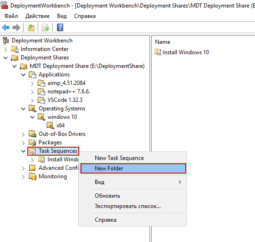Click the Operating Systems node icon

pos(33,108)
